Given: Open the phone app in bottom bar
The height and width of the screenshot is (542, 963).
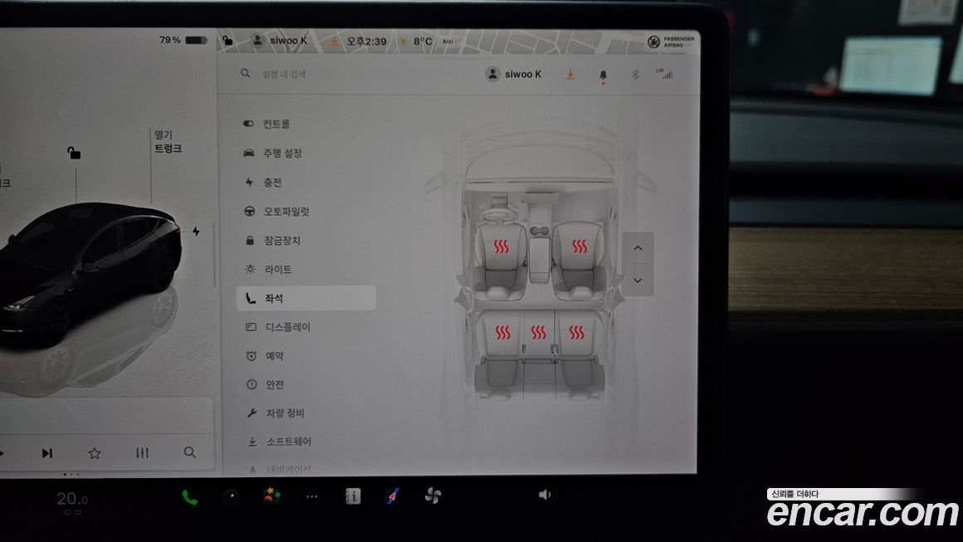Looking at the screenshot, I should (190, 497).
